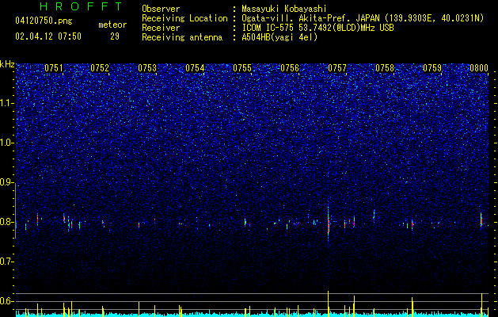Click the 0.7 kHz axis label

click(7, 262)
